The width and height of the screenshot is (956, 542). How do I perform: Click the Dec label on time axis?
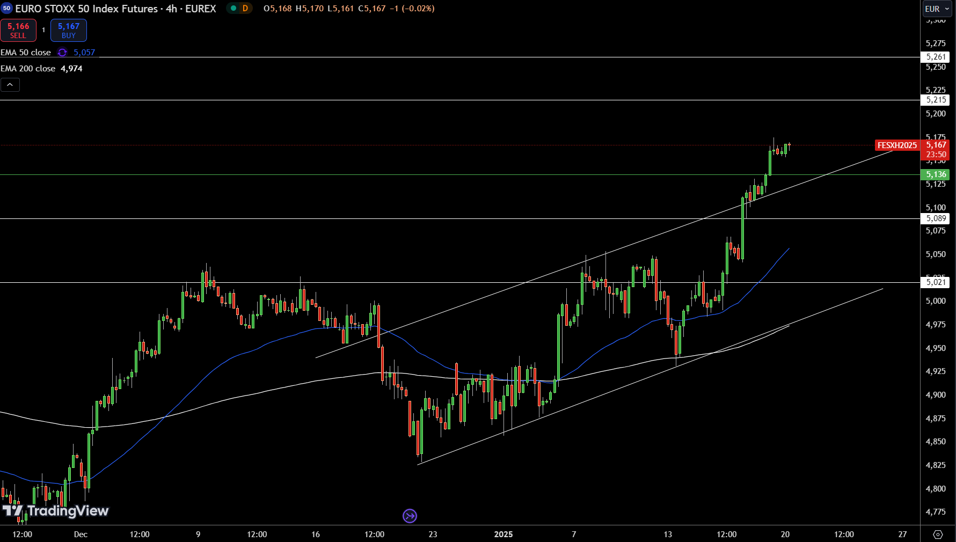[81, 534]
